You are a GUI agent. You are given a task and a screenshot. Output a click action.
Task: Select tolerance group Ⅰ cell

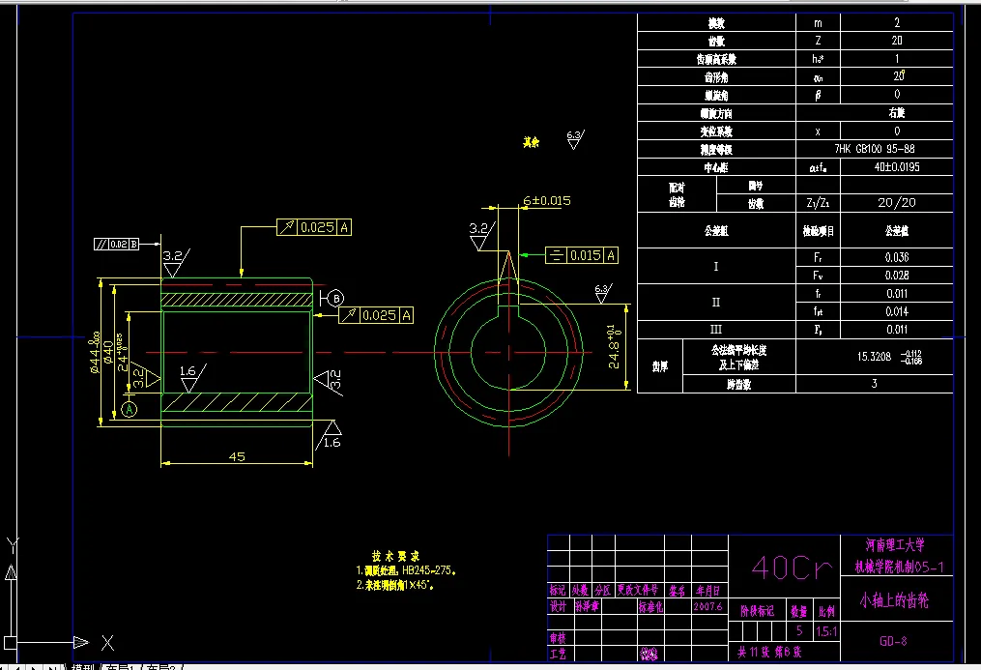[716, 267]
